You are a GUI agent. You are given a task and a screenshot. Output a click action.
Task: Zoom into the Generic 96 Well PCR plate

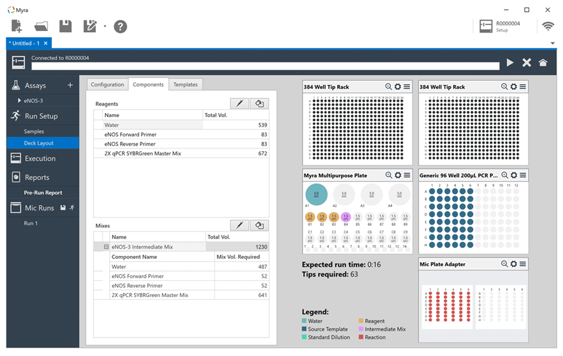[x=504, y=175]
